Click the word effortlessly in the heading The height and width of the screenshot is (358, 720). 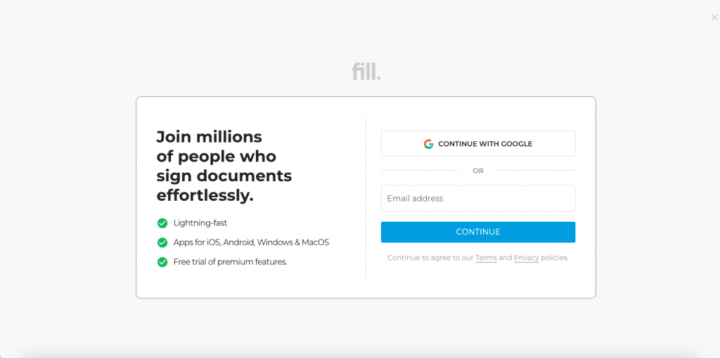205,195
